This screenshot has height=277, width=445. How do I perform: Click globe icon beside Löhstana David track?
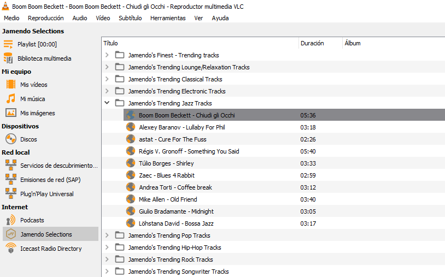pos(131,223)
